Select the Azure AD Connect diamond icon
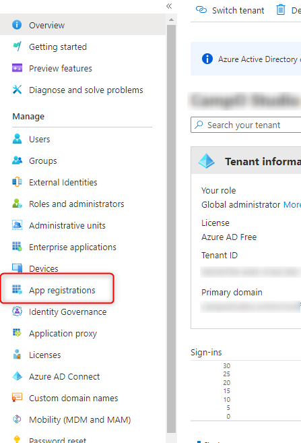 pos(18,376)
